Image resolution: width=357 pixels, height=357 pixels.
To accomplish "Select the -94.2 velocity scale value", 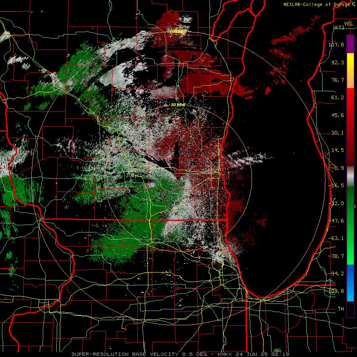I will 336,274.
